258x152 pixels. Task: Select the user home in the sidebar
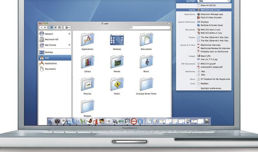pos(55,58)
